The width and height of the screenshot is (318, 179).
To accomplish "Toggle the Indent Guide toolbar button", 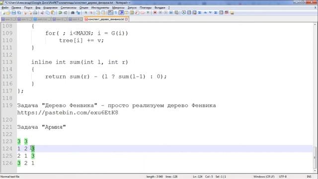I will (121, 12).
